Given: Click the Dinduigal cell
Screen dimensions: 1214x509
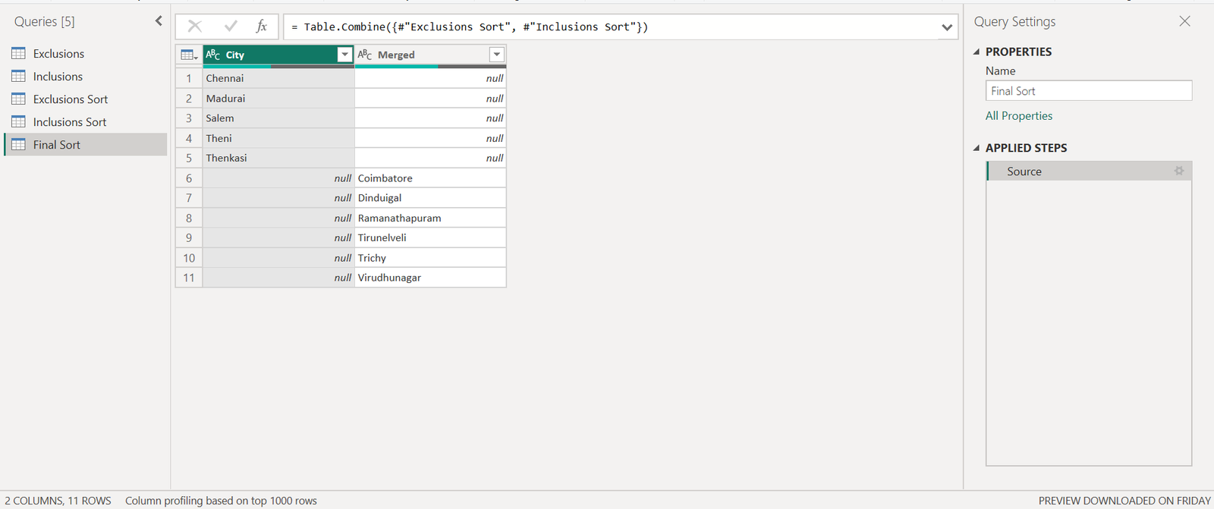Looking at the screenshot, I should pyautogui.click(x=430, y=198).
